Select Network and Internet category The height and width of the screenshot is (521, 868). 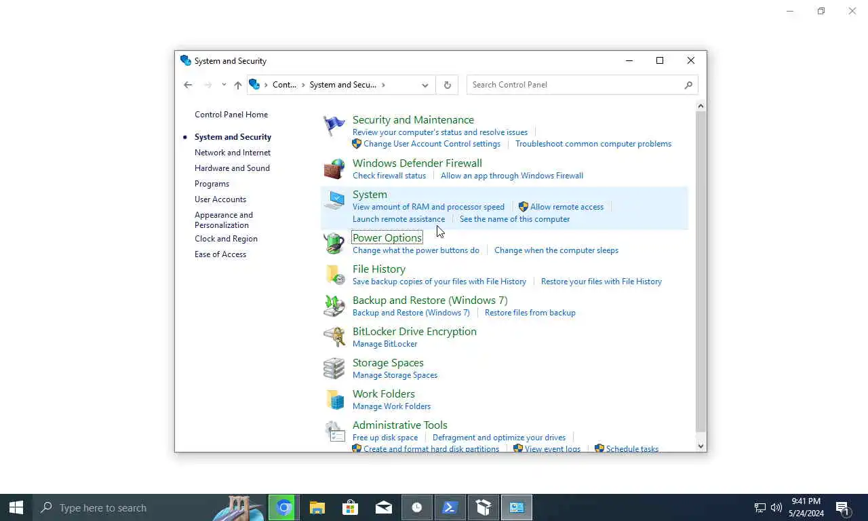[233, 153]
